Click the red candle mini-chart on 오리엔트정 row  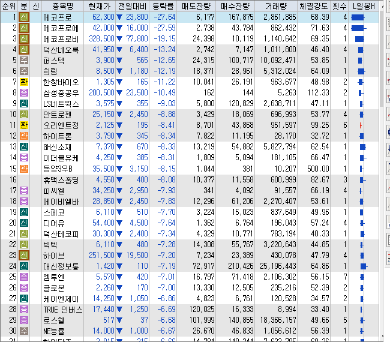pos(361,125)
